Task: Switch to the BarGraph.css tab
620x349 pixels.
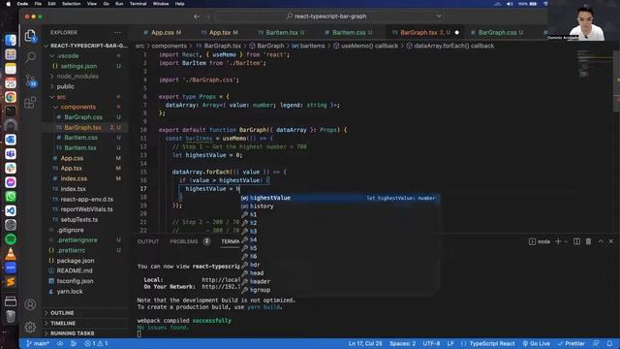Action: pos(497,32)
